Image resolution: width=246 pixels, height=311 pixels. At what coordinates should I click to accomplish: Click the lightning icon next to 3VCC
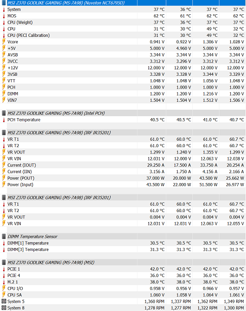(x=3, y=61)
